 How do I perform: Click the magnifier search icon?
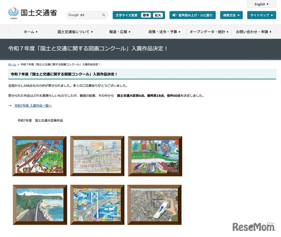(x=104, y=15)
